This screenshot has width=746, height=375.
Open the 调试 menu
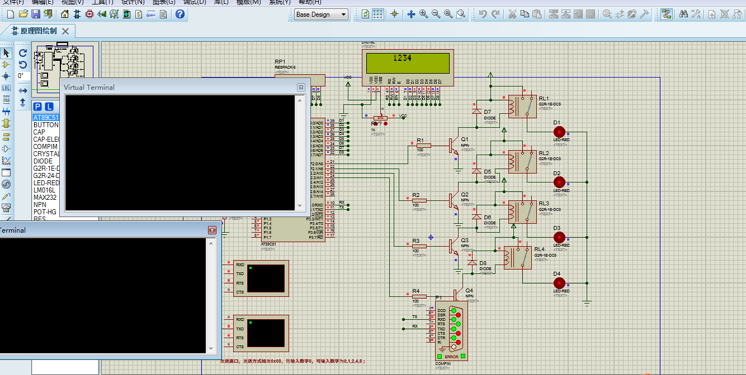point(195,2)
